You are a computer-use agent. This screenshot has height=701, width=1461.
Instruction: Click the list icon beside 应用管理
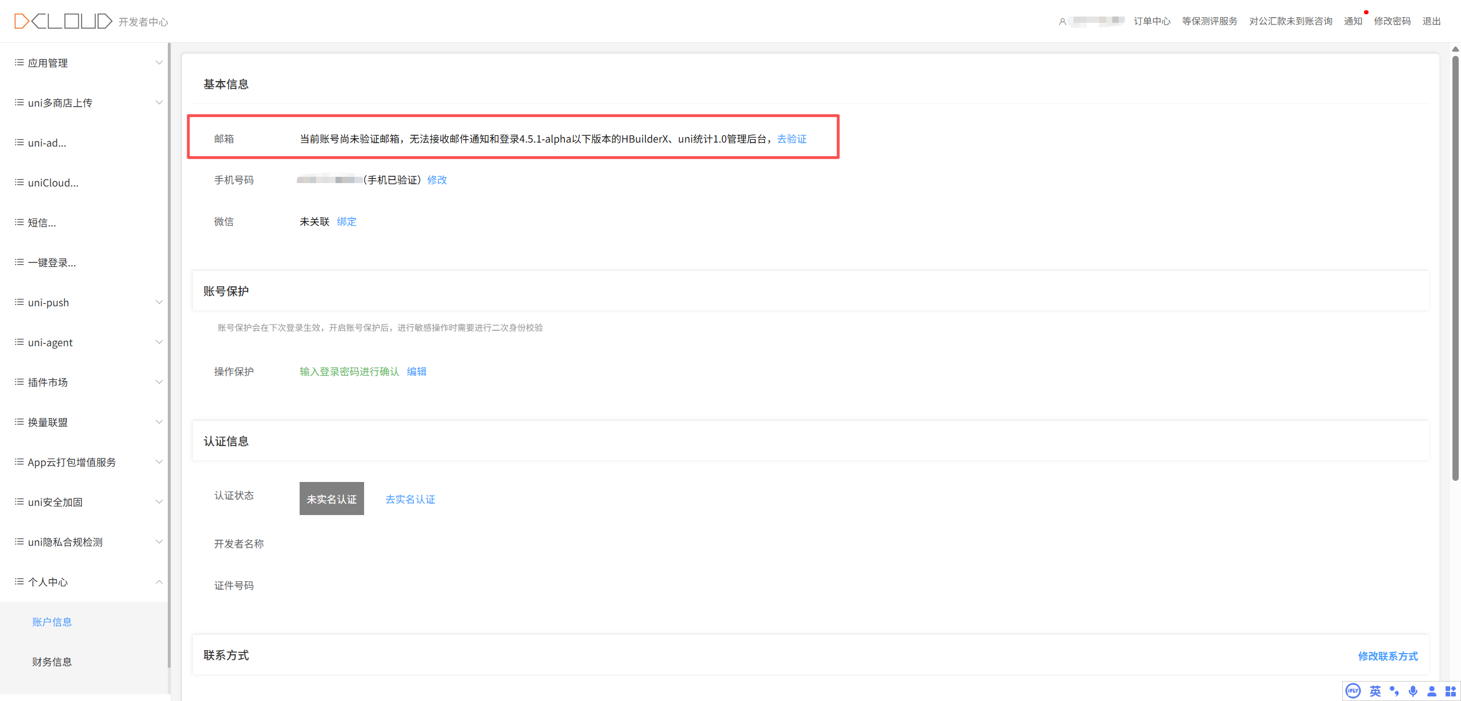[19, 63]
